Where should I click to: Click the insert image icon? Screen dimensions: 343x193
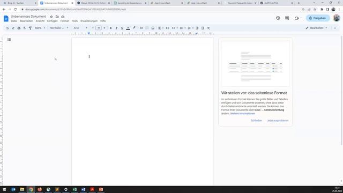tap(153, 28)
